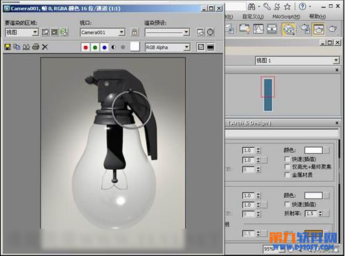Enable first 快速(插值) checkbox under reflection
345x256 pixels.
[x=287, y=159]
